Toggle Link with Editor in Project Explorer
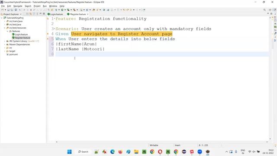The image size is (277, 156). tap(31, 14)
